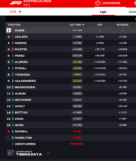The width and height of the screenshot is (136, 161).
Task: Select the VERSTAPPEN retired row
Action: click(x=71, y=144)
